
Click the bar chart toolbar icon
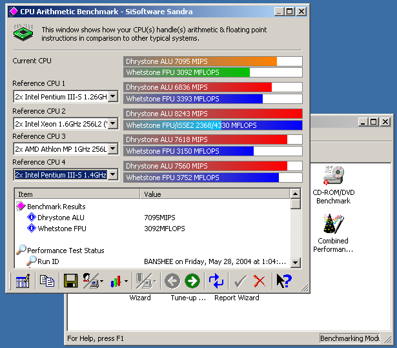coord(116,281)
